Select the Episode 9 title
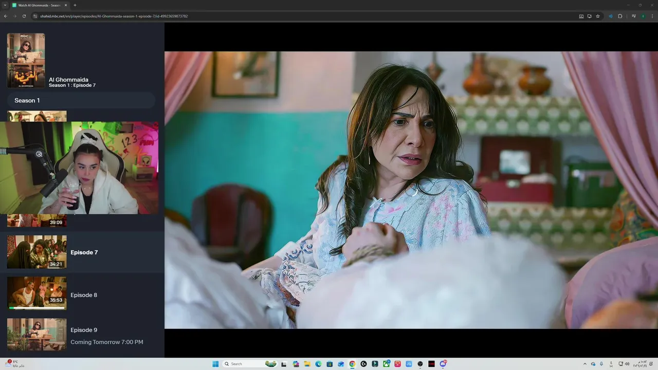Screen dimensions: 658x370 pyautogui.click(x=84, y=330)
